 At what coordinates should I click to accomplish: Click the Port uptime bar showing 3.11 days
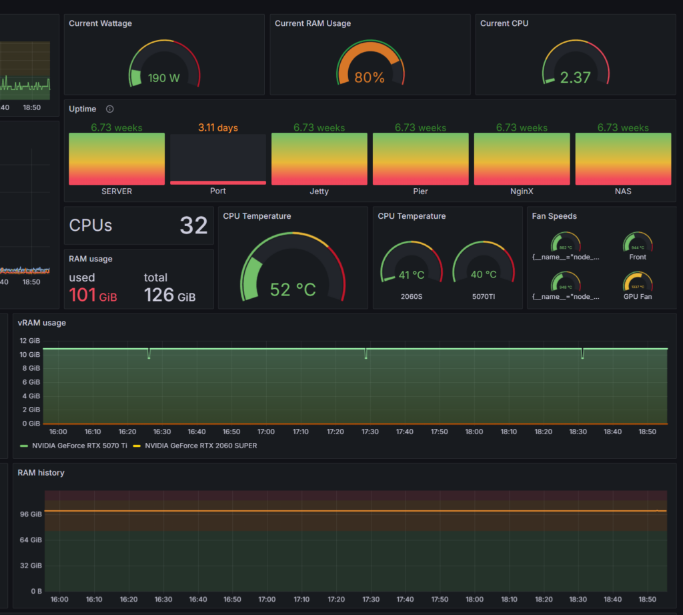[x=218, y=160]
